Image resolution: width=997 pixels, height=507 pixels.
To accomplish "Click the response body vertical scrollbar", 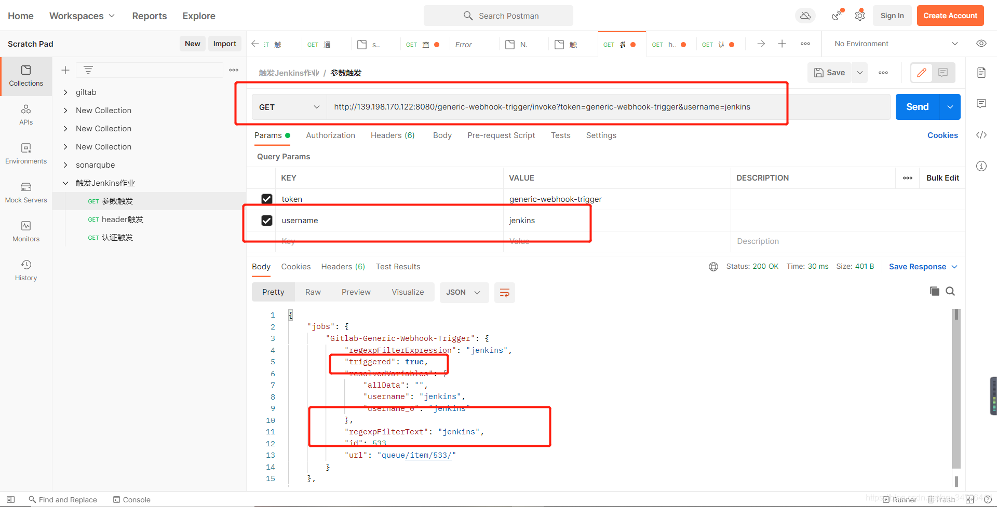I will pyautogui.click(x=956, y=389).
